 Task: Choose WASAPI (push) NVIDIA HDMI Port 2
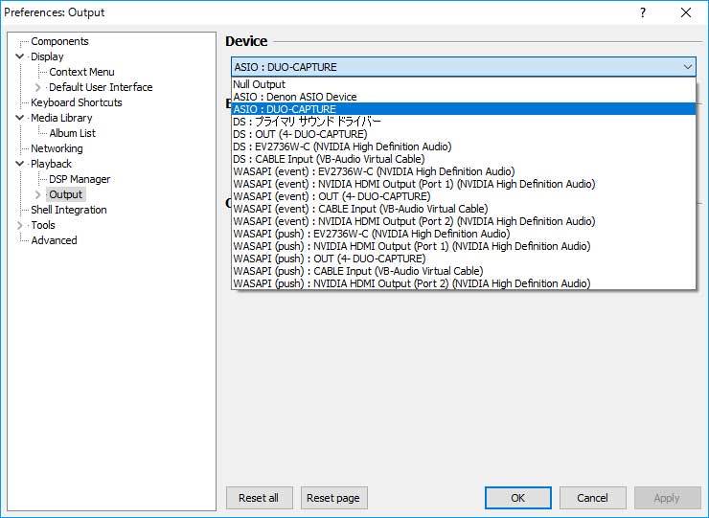click(464, 283)
